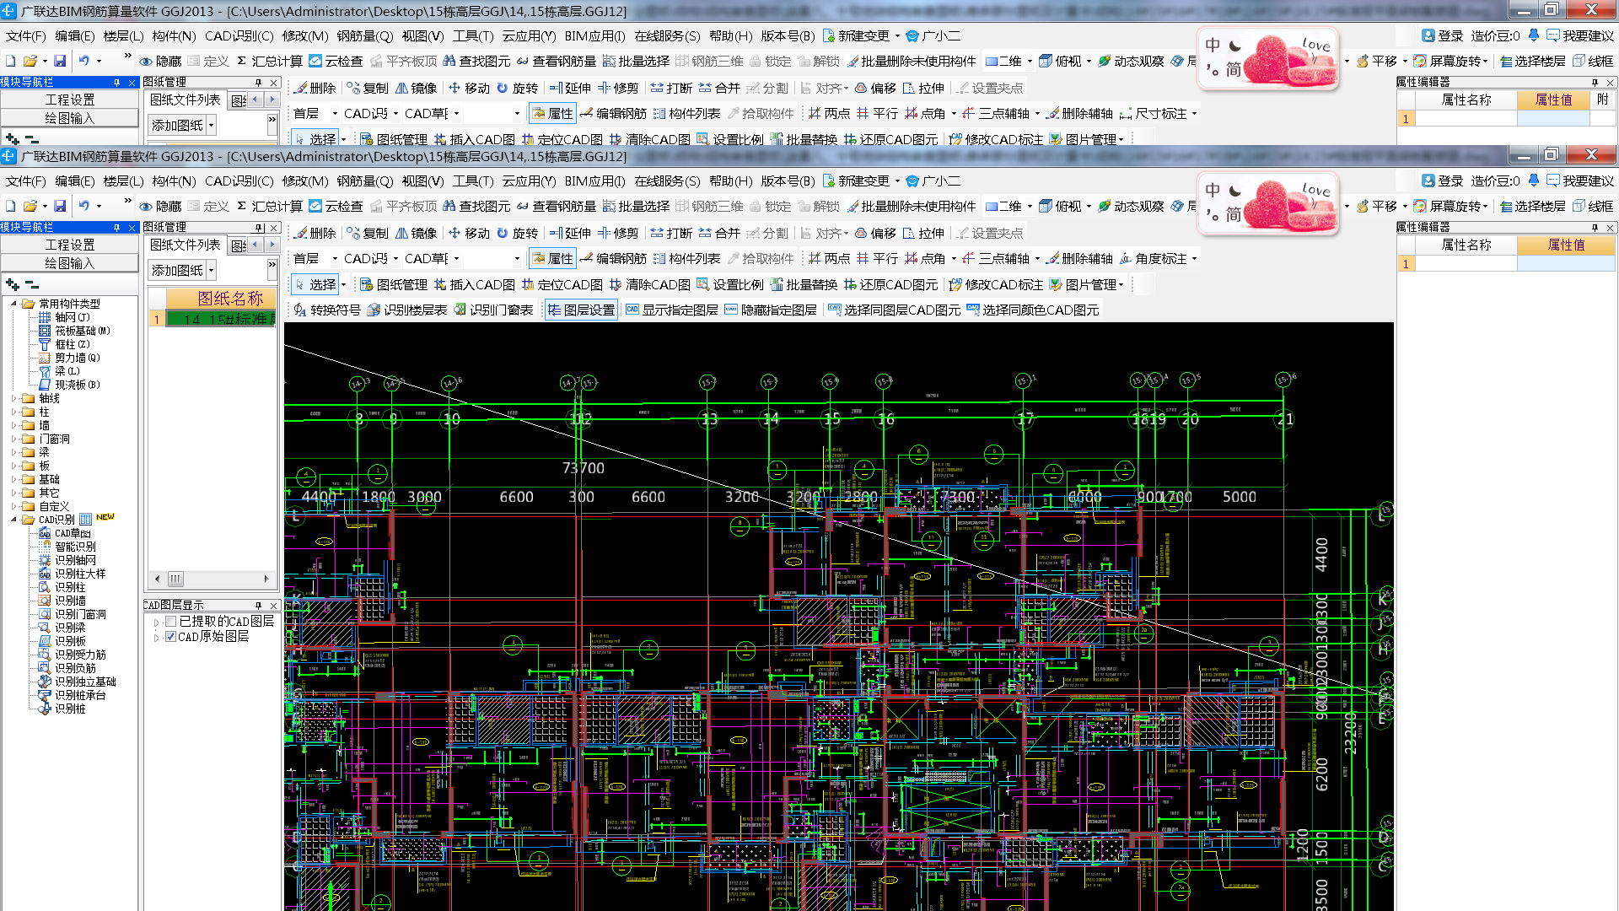Click 选择同图层CAD图元 tool

(x=894, y=310)
